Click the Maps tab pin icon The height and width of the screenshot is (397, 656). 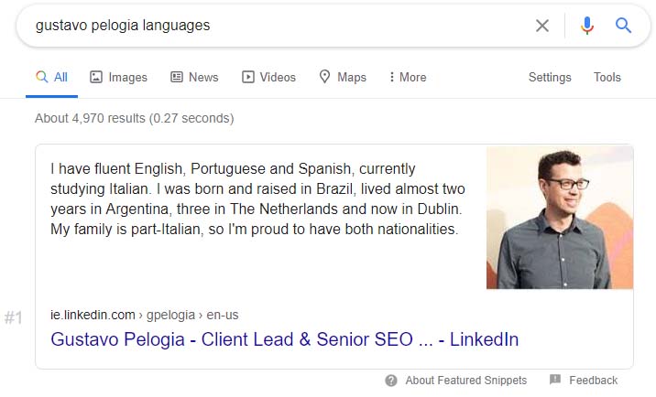pos(324,77)
